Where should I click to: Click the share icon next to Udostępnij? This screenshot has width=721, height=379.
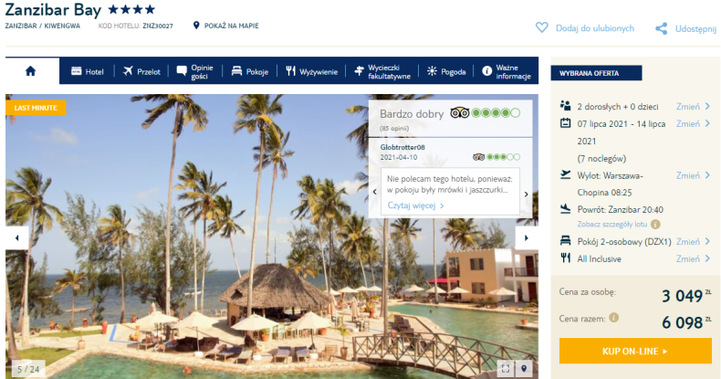pyautogui.click(x=662, y=28)
